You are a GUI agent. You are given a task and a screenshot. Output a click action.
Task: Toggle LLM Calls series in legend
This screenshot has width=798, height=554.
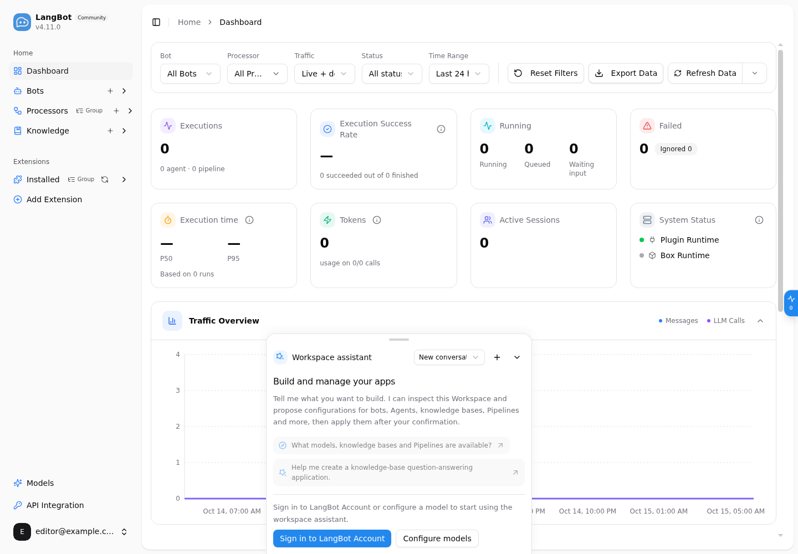[726, 321]
